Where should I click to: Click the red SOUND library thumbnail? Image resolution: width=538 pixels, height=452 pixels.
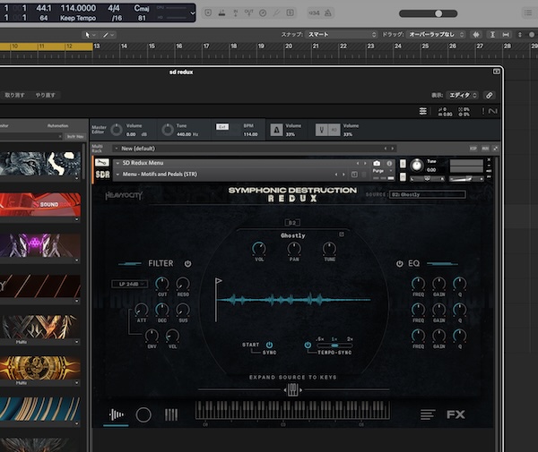click(40, 204)
